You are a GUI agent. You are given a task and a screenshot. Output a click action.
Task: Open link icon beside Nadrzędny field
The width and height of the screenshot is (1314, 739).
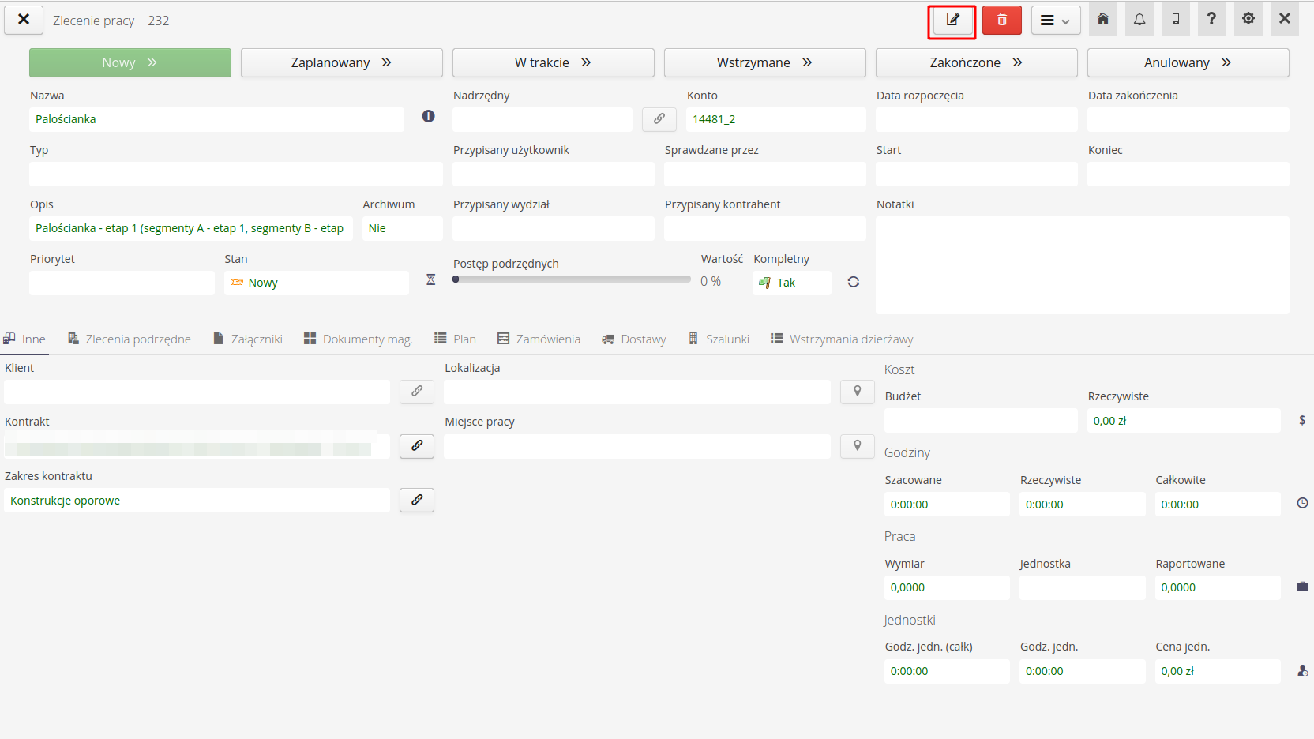(659, 119)
